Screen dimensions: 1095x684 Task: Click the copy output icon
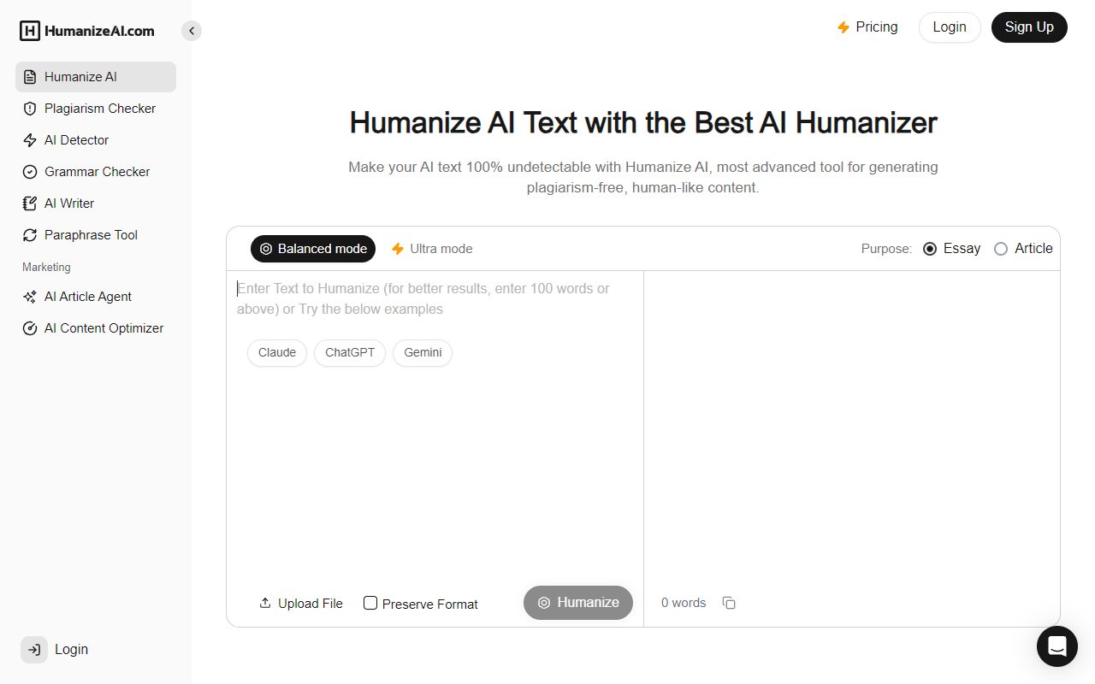click(728, 603)
